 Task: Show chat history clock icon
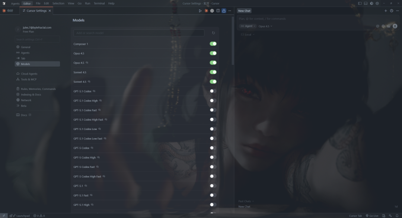pos(392,11)
